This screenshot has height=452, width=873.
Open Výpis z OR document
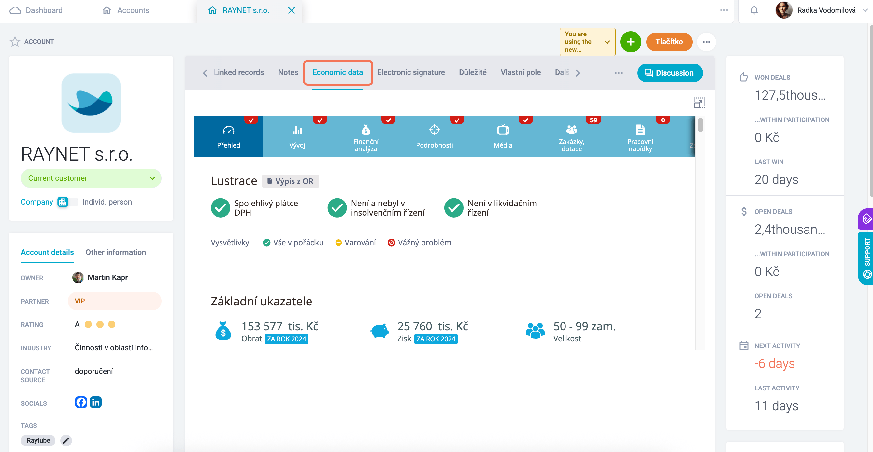[291, 181]
